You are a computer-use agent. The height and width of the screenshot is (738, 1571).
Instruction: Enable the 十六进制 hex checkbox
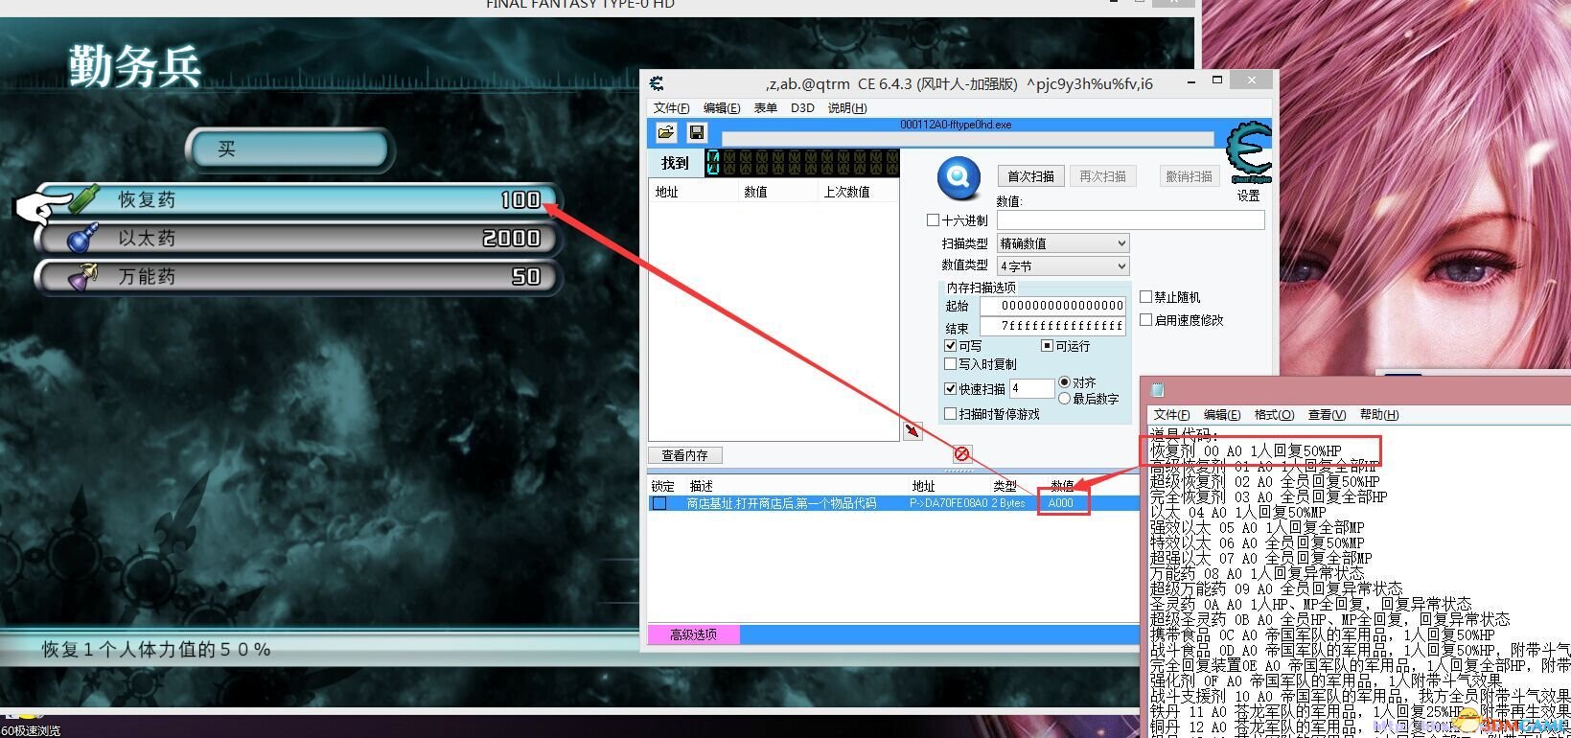click(933, 220)
